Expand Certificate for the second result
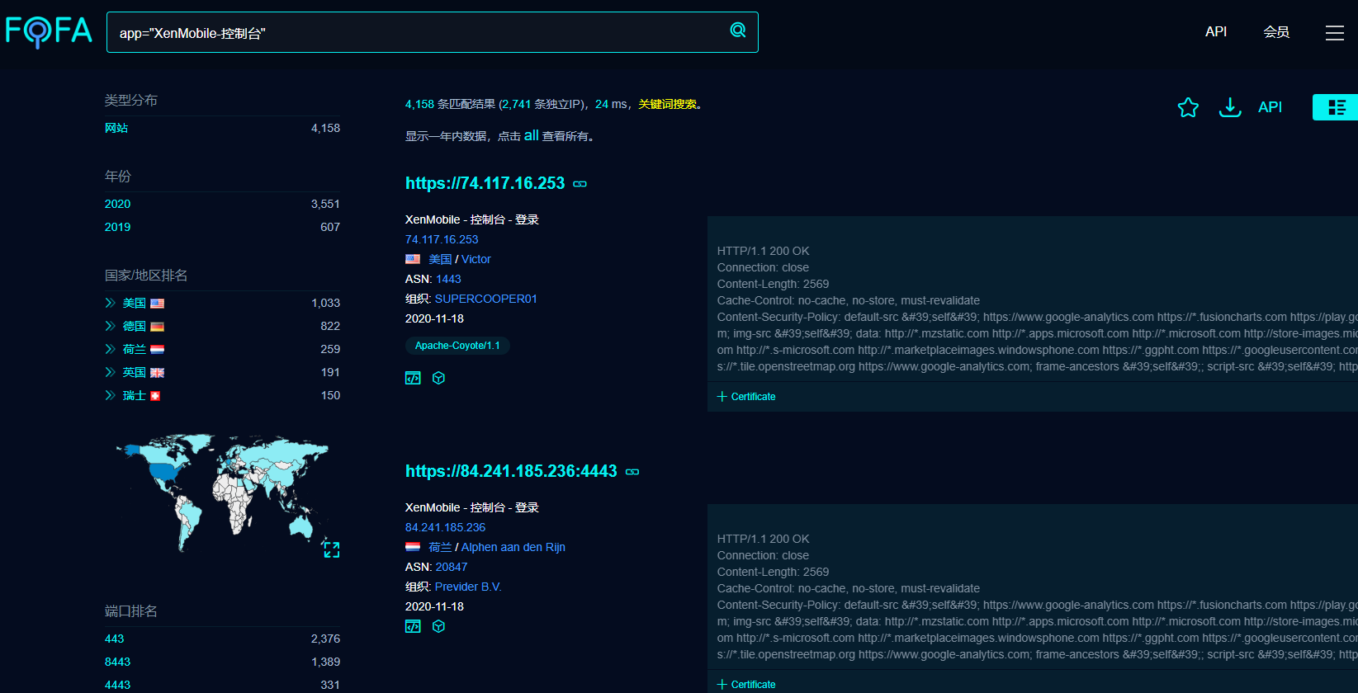Viewport: 1358px width, 693px height. click(x=746, y=685)
